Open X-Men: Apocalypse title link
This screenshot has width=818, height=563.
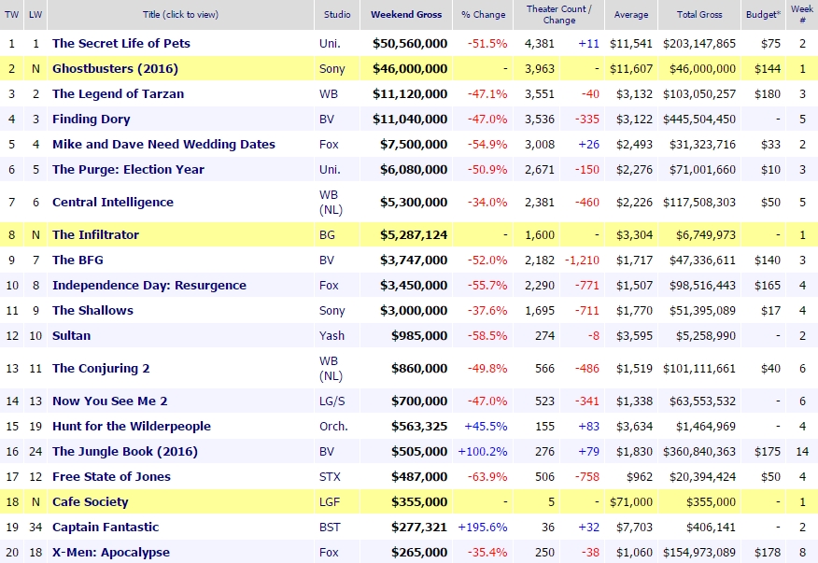[111, 552]
